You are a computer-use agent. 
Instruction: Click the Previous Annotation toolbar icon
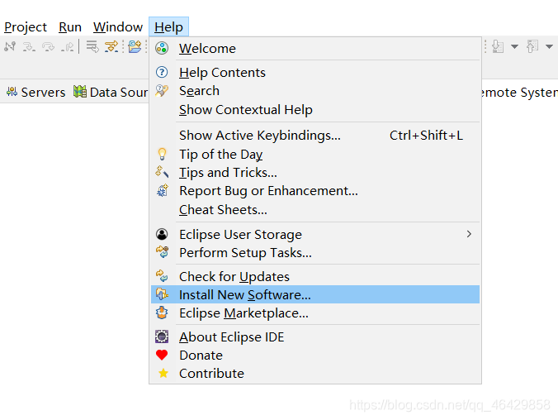click(x=532, y=46)
